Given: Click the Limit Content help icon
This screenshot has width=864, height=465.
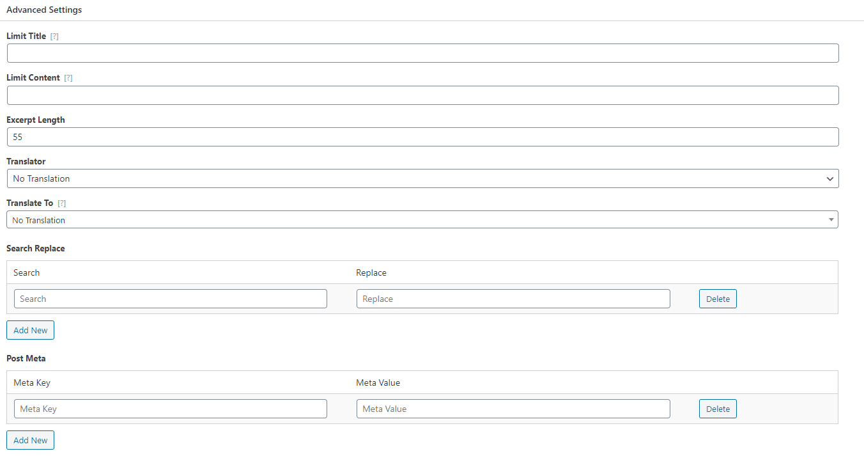Looking at the screenshot, I should point(68,78).
